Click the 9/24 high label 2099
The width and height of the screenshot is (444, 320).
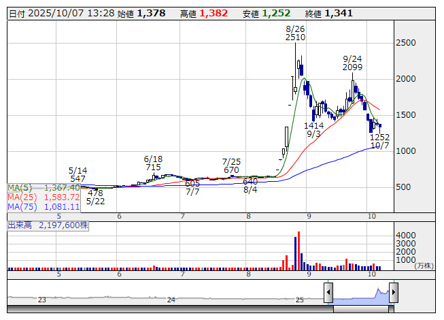[x=352, y=67]
